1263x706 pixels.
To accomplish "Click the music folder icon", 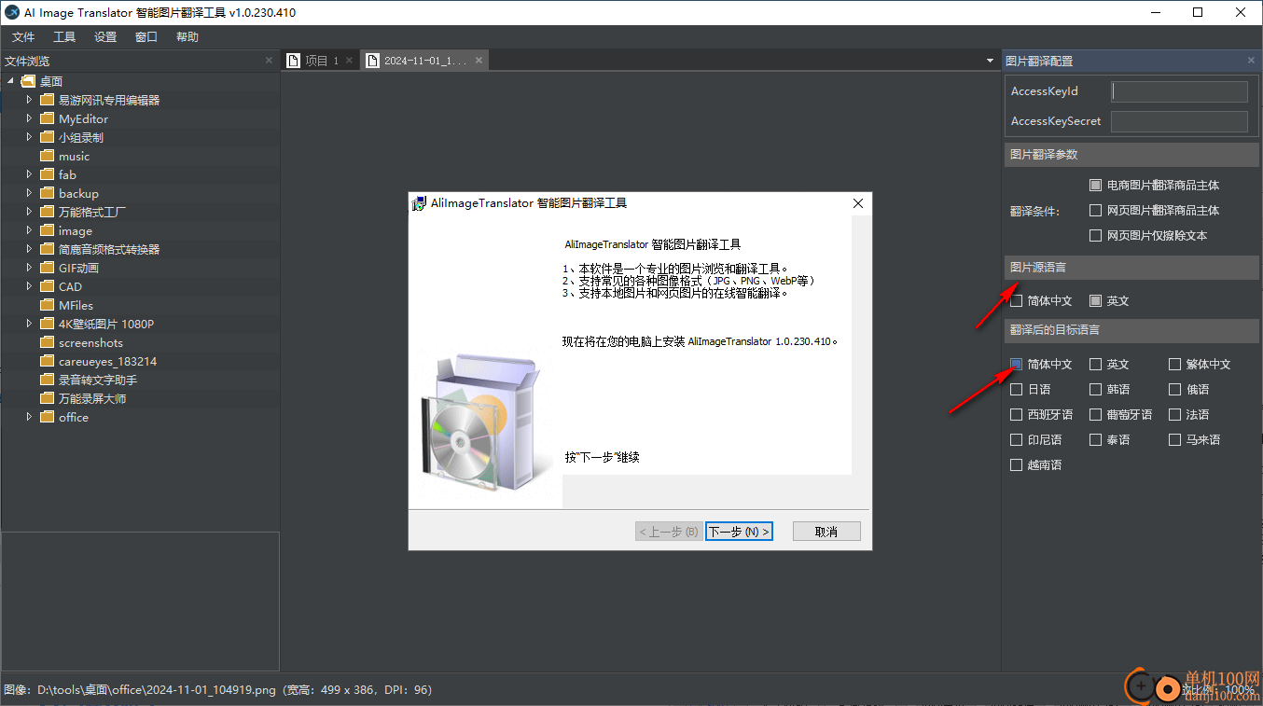I will coord(48,156).
